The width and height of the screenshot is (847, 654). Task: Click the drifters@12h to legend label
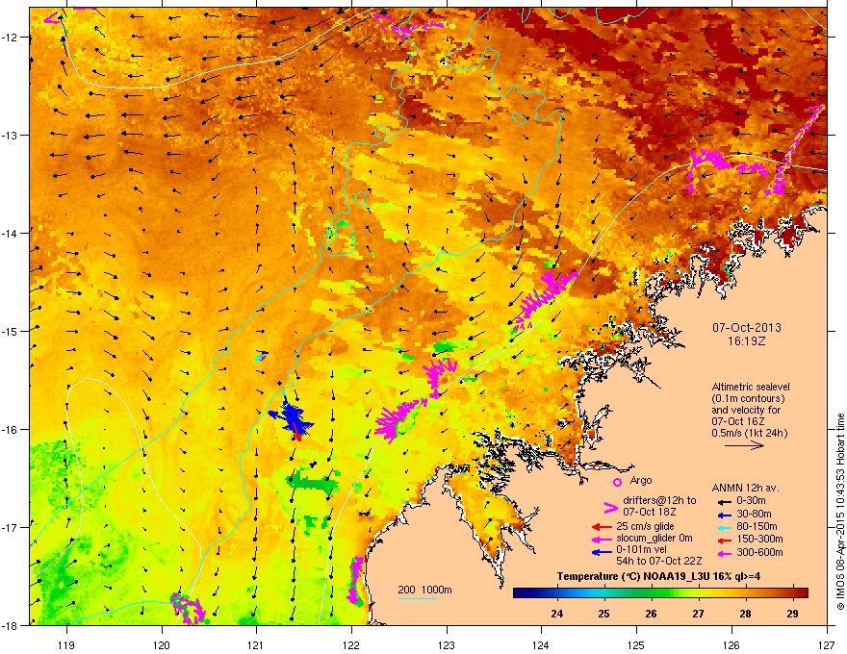point(659,500)
